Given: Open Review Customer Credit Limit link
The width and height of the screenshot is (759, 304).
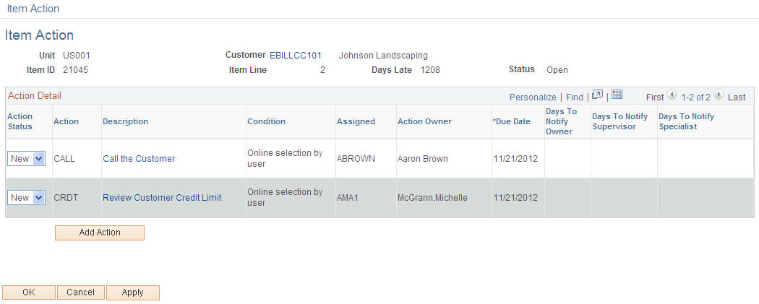Looking at the screenshot, I should 162,198.
